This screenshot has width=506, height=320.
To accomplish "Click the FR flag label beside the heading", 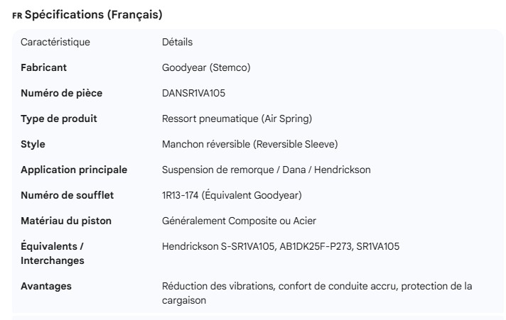I will point(17,16).
